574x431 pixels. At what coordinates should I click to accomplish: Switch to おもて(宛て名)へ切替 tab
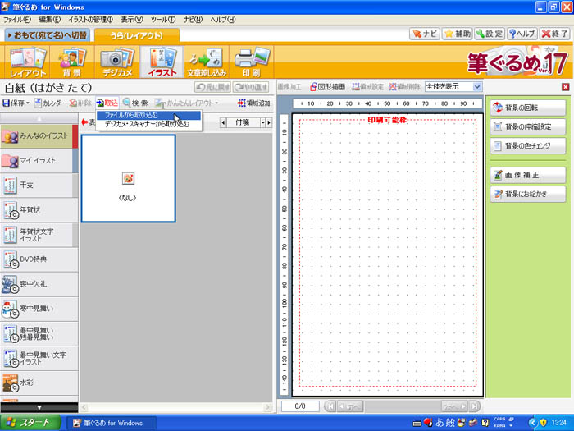coord(47,35)
